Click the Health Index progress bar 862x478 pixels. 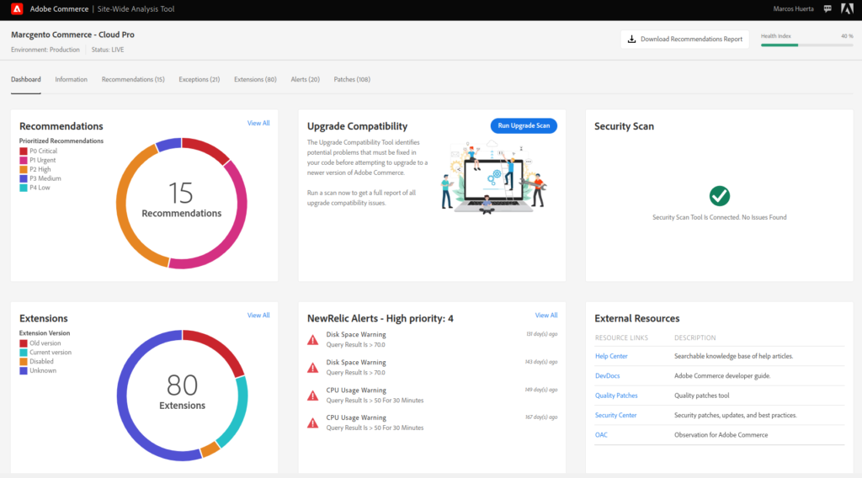tap(807, 45)
